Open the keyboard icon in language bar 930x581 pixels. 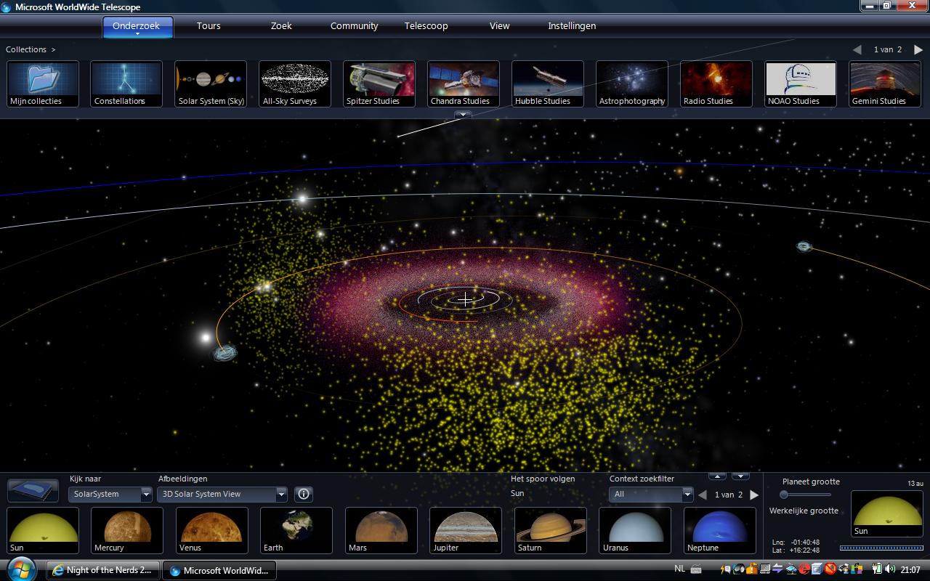point(695,570)
